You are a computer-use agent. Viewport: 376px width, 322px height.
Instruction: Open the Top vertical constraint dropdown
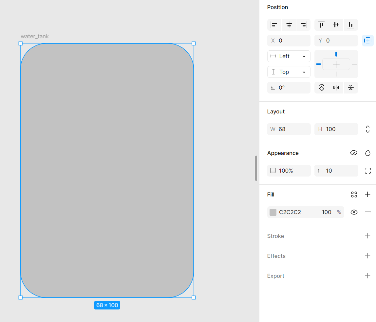click(289, 72)
